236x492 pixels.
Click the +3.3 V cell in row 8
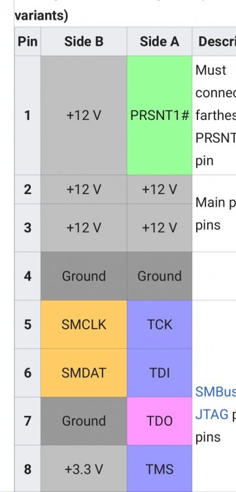[x=84, y=469]
